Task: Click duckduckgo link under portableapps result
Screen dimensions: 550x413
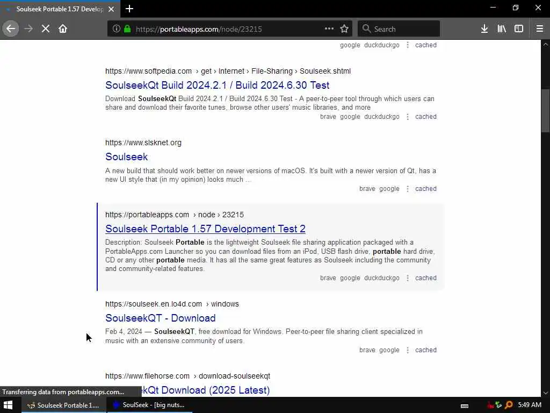Action: click(382, 278)
